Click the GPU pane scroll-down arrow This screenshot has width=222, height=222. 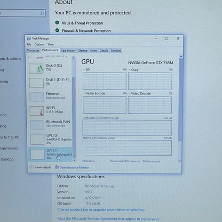click(179, 161)
